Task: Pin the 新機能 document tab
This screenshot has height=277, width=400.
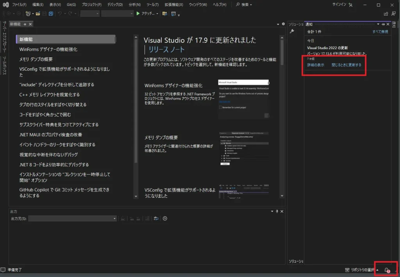Action: tap(25, 24)
